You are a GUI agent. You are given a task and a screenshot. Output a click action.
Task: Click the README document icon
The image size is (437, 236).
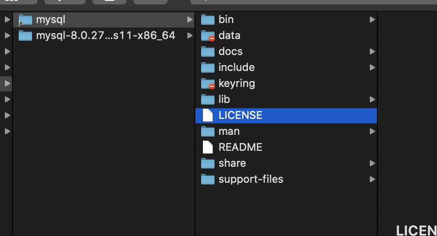click(x=208, y=147)
